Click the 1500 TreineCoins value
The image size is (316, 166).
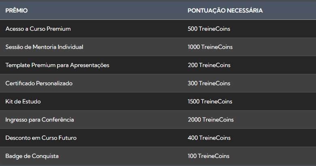(x=210, y=101)
